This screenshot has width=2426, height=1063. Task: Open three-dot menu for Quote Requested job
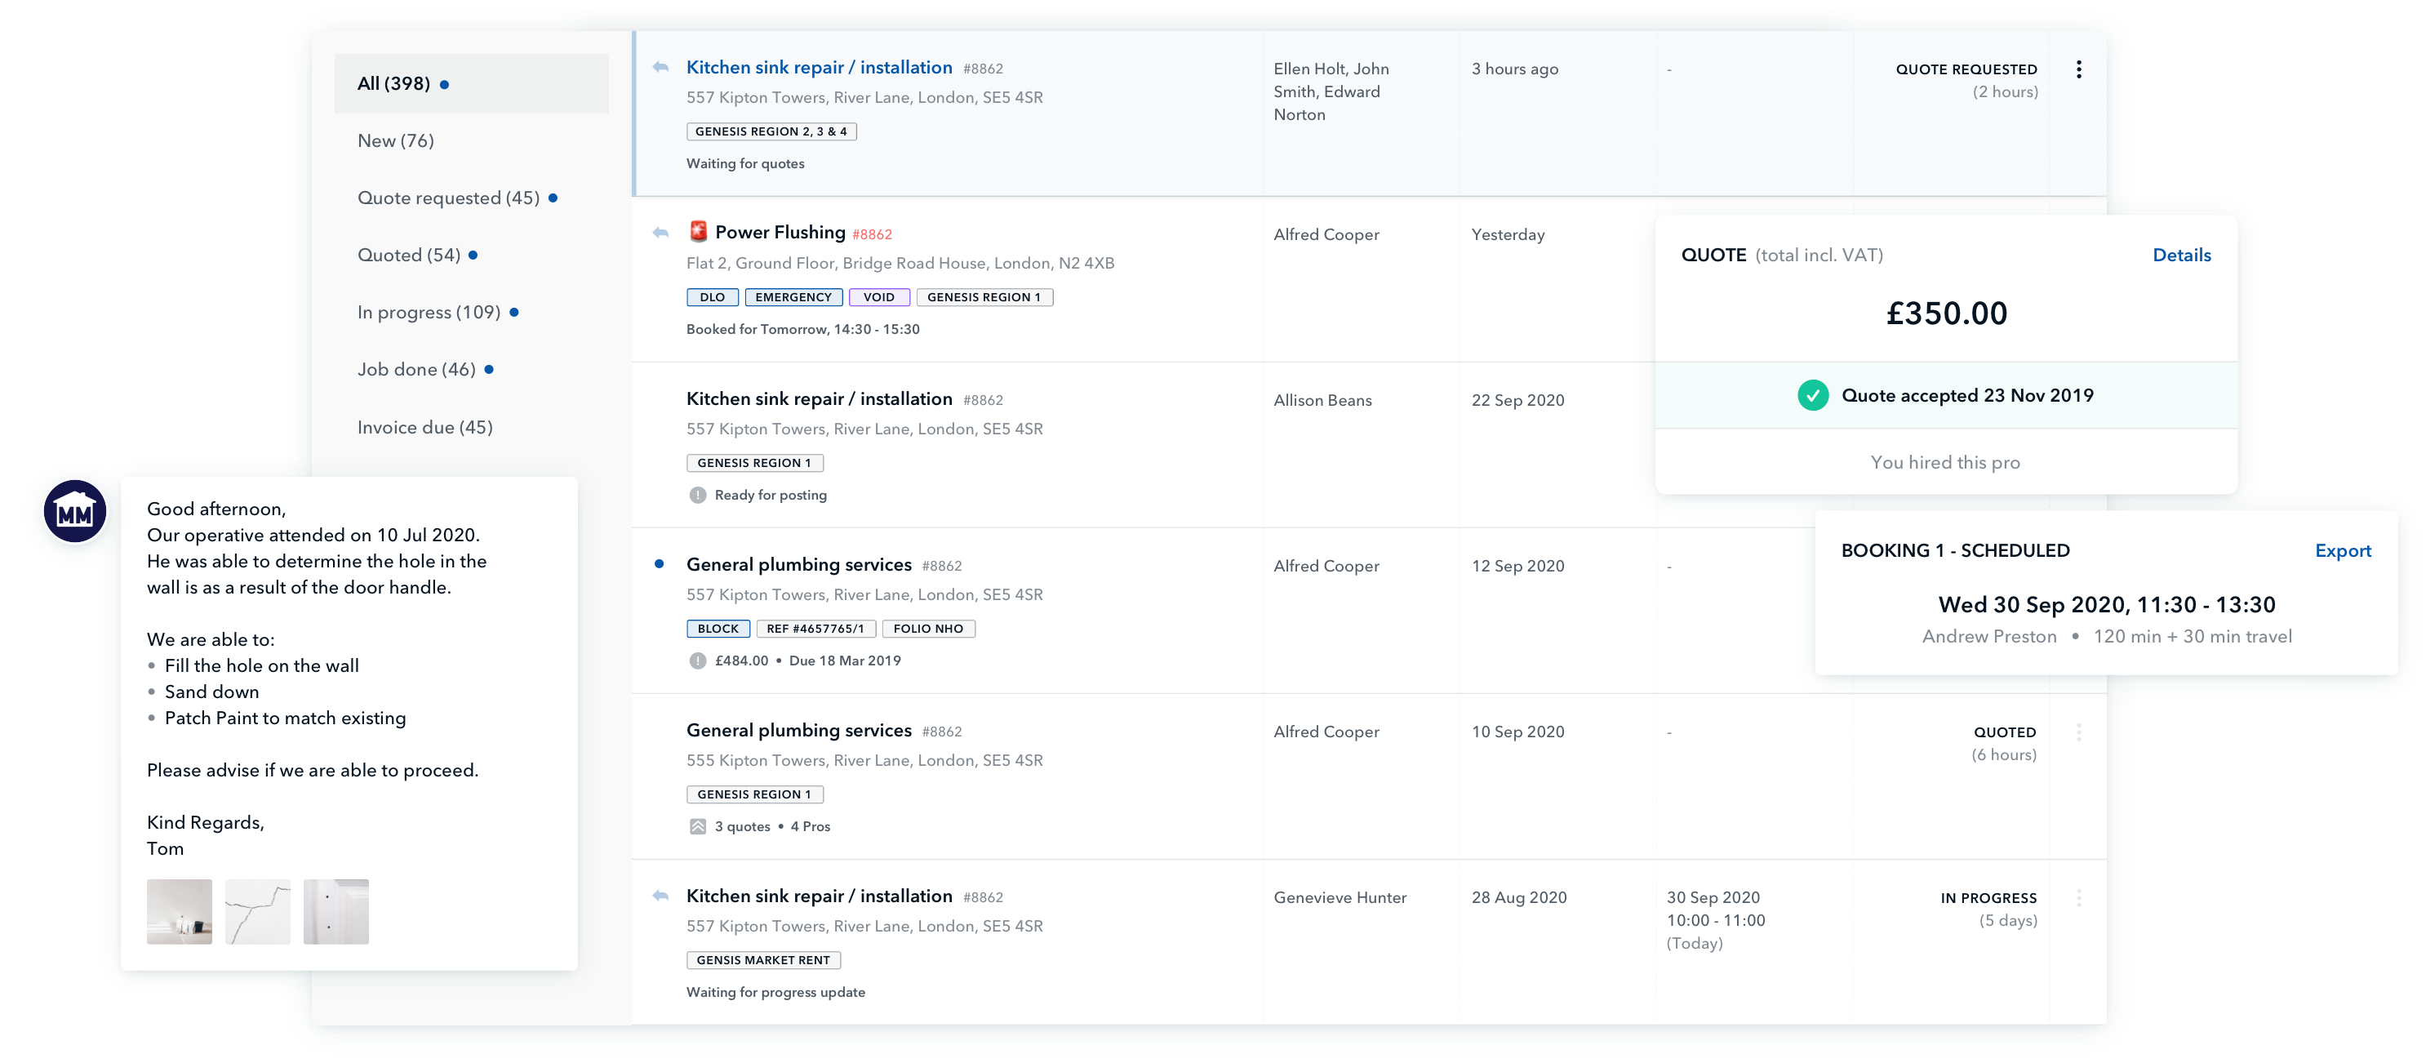[x=2077, y=69]
